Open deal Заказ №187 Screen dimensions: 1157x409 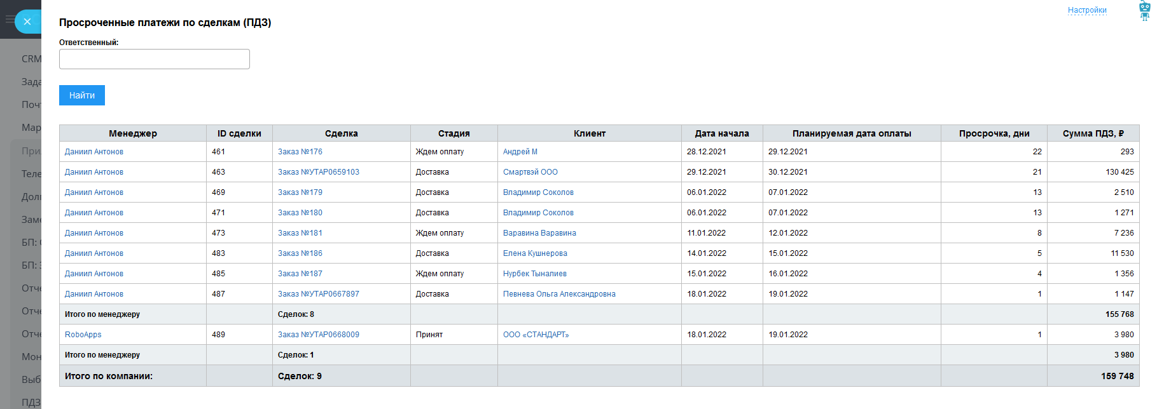pyautogui.click(x=300, y=274)
